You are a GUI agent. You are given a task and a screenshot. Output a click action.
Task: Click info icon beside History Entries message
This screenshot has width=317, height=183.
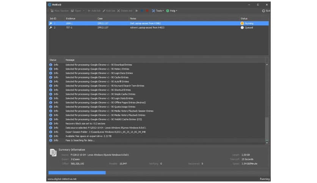(x=51, y=69)
